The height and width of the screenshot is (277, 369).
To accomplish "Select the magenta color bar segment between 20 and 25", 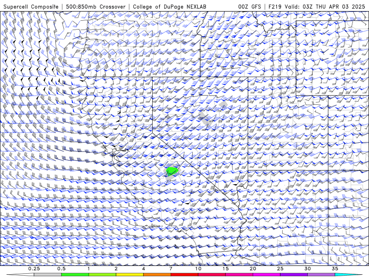I will [x=267, y=275].
